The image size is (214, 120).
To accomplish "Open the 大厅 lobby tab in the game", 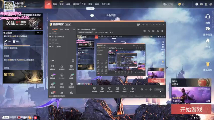I will 48,4.
